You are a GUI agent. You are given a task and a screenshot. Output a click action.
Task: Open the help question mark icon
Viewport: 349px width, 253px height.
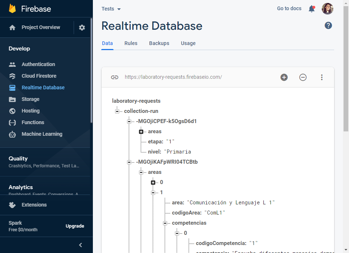(x=328, y=26)
